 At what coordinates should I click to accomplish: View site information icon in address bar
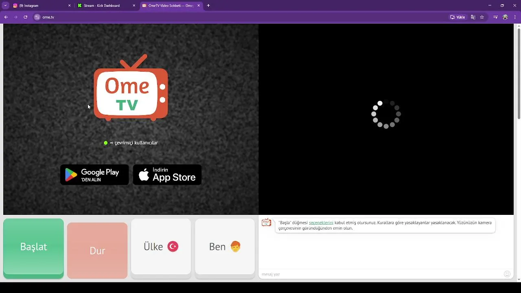click(x=37, y=17)
